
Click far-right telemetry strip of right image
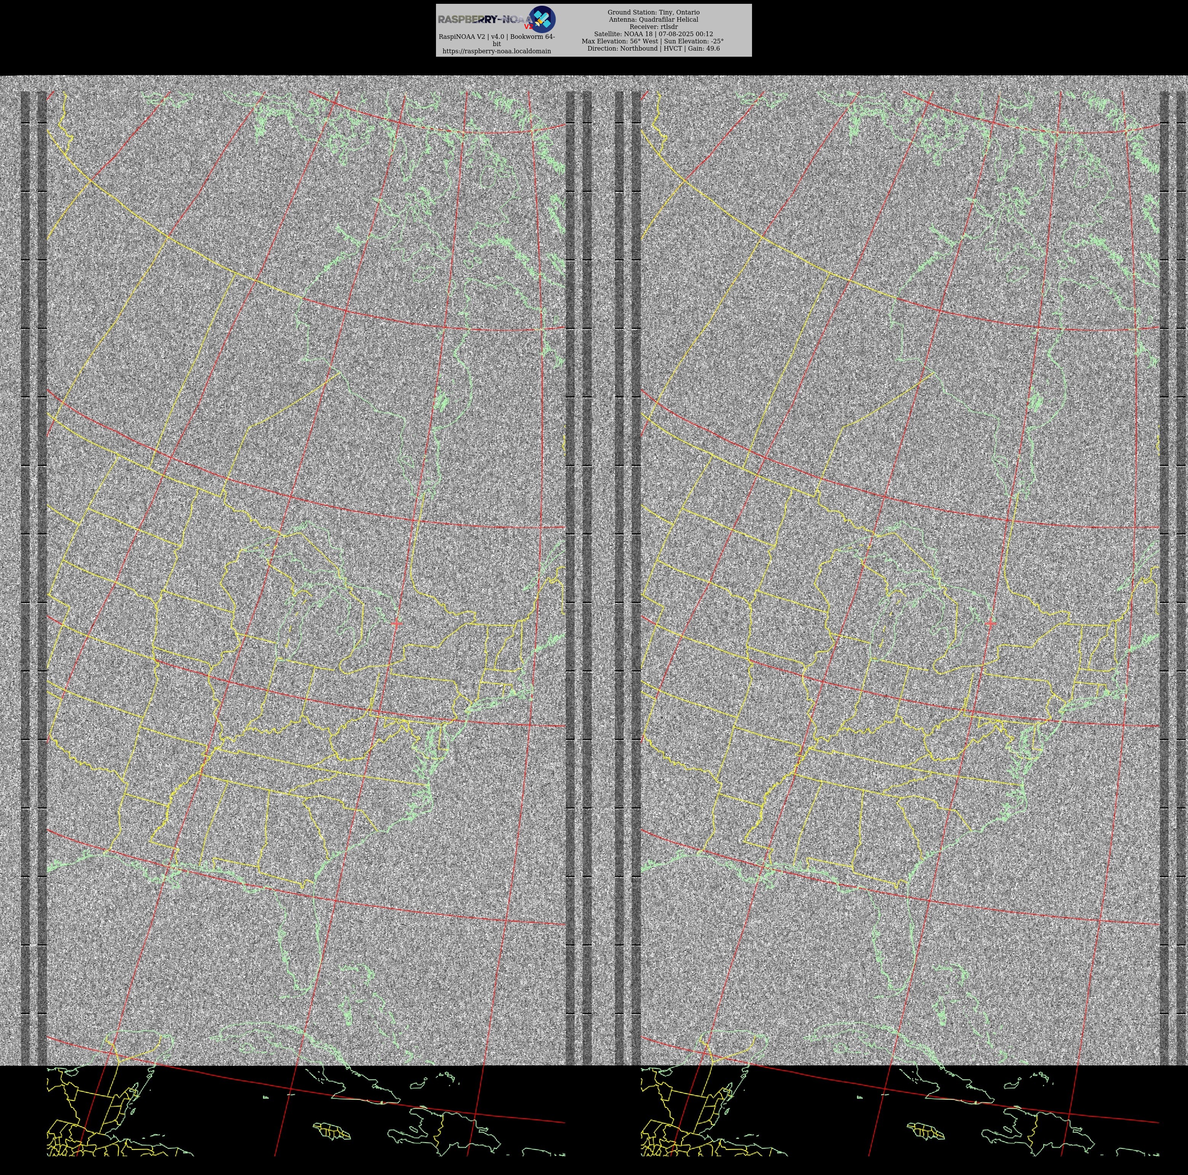(1181, 553)
